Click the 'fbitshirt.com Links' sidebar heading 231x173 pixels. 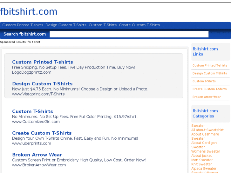point(205,51)
